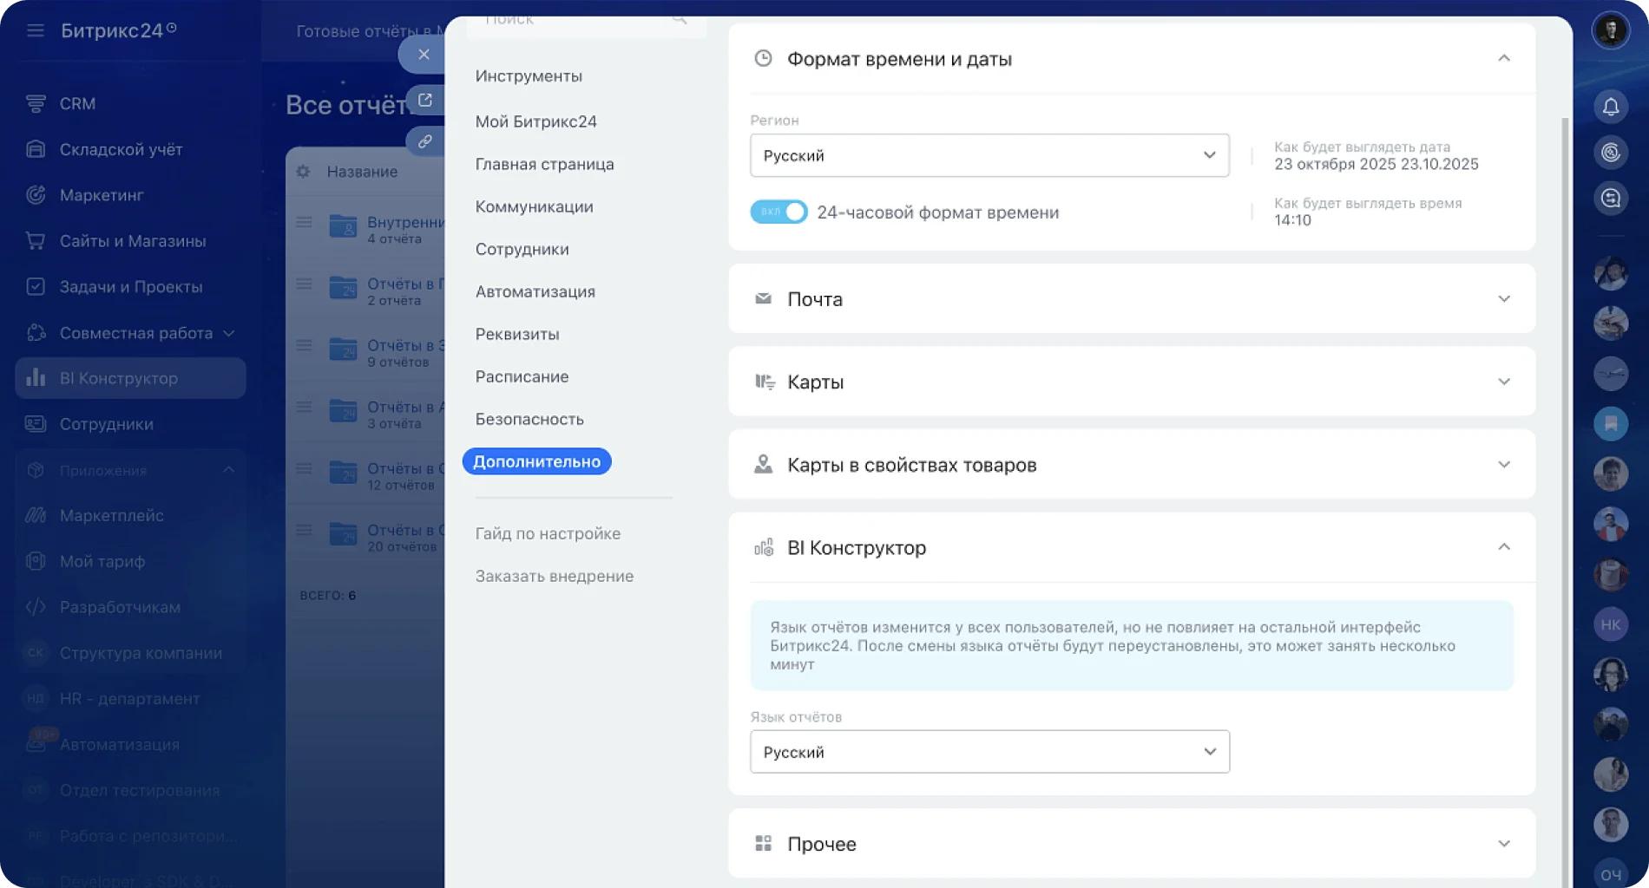This screenshot has height=888, width=1649.
Task: Click the Заказать внедрение link
Action: [x=554, y=576]
